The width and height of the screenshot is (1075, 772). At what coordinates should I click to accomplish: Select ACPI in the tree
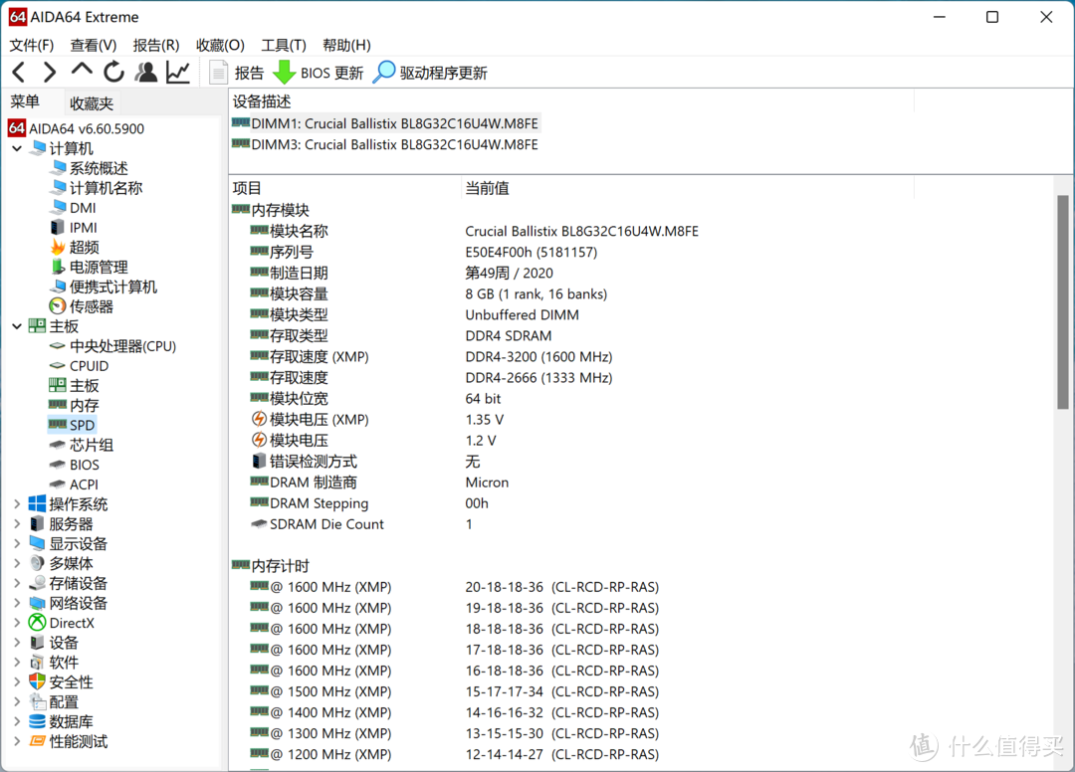(x=84, y=484)
